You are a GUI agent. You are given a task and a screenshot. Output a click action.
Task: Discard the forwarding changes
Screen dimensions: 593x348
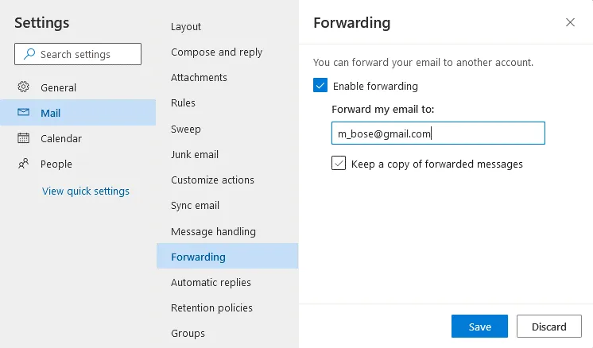point(549,327)
